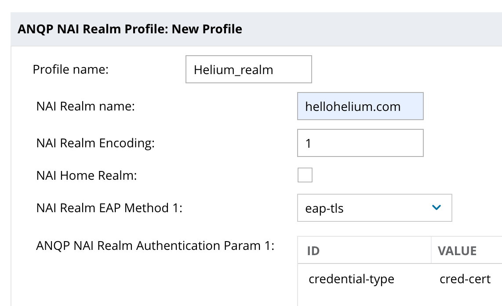Toggle the NAI Home Realm checkbox

[305, 175]
